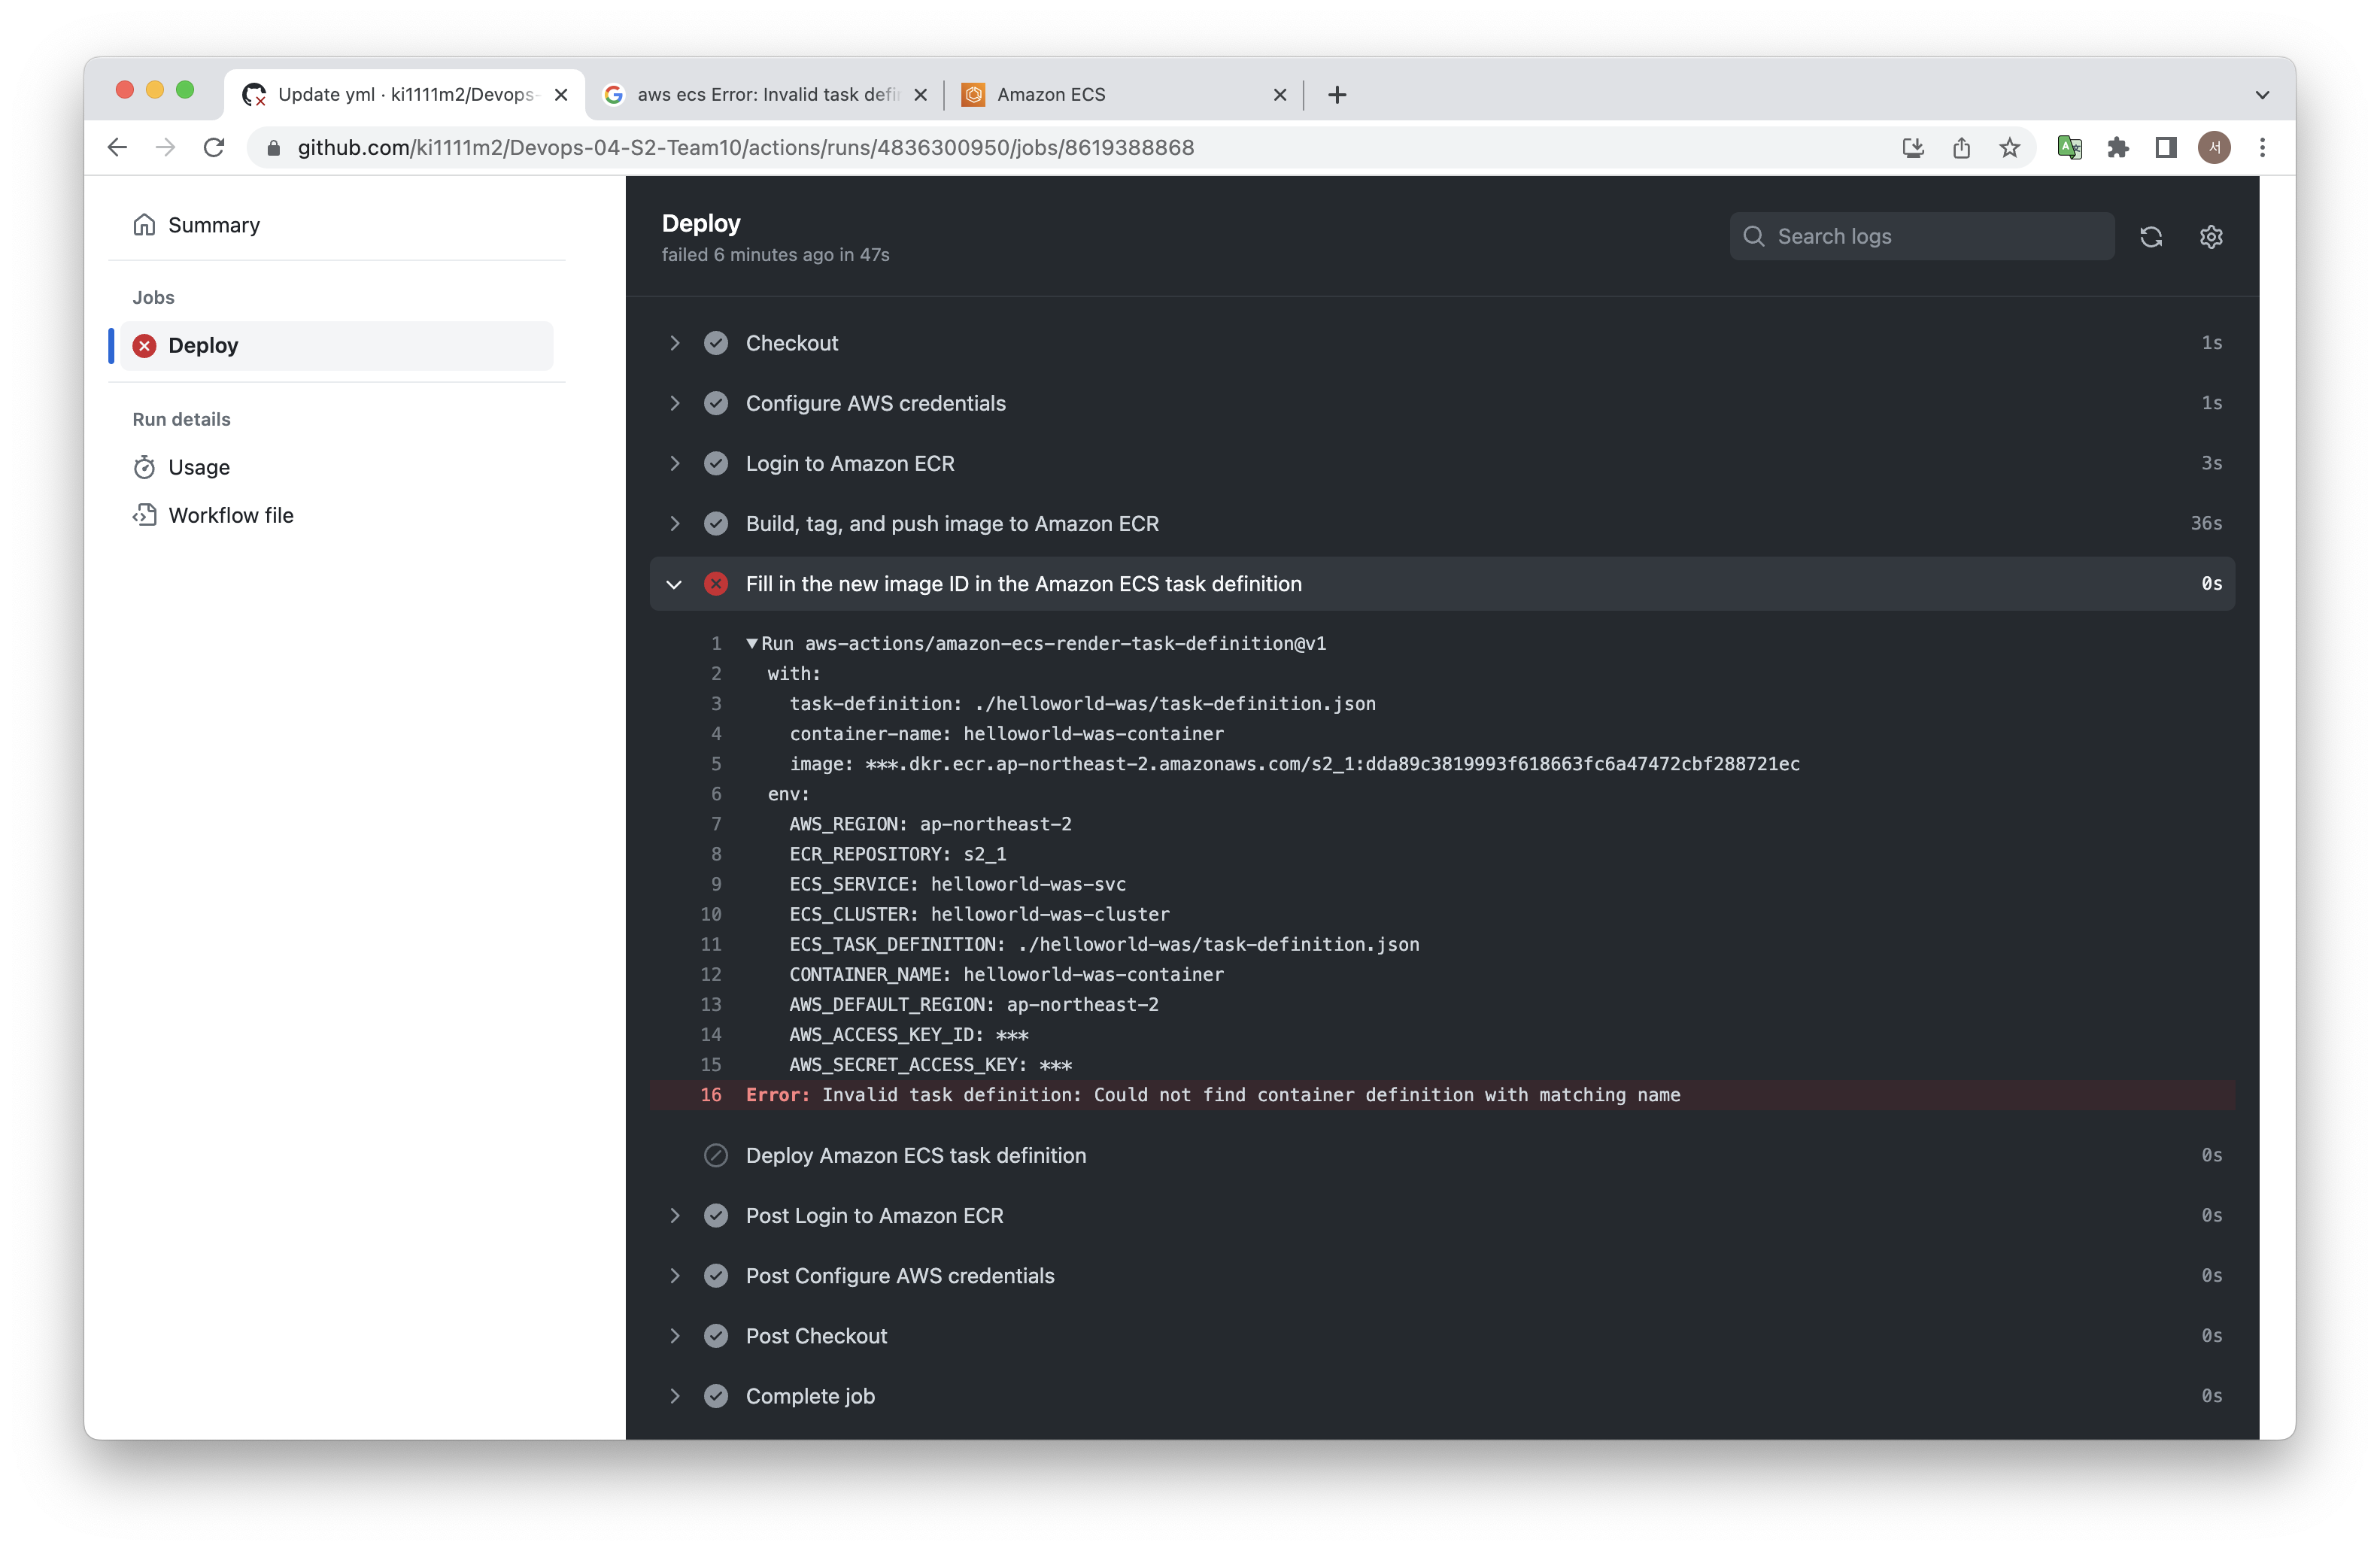Open the Chrome three-dot menu
Viewport: 2380px width, 1551px height.
click(x=2262, y=148)
